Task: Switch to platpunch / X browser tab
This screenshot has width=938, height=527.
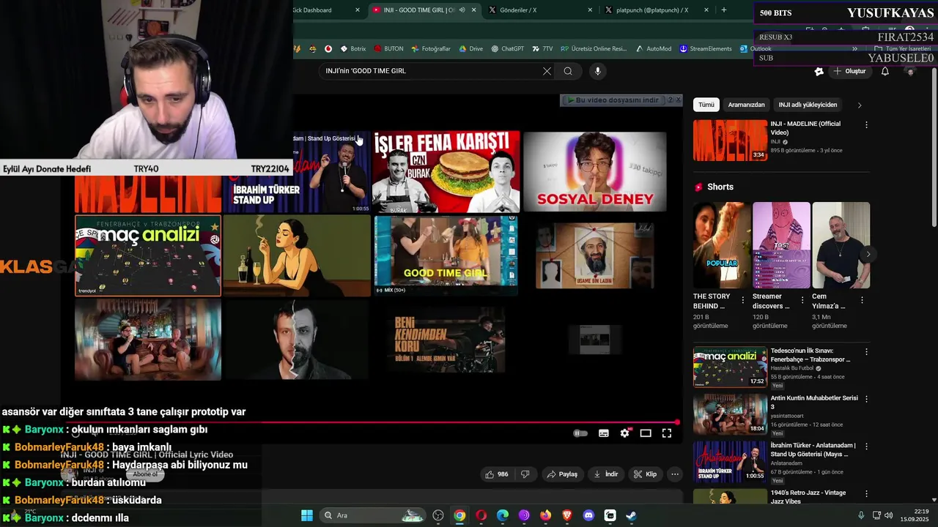Action: click(x=657, y=10)
